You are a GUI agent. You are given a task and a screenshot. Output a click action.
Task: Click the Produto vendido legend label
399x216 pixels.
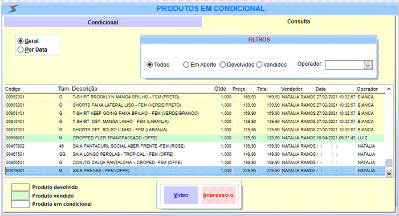coord(53,196)
